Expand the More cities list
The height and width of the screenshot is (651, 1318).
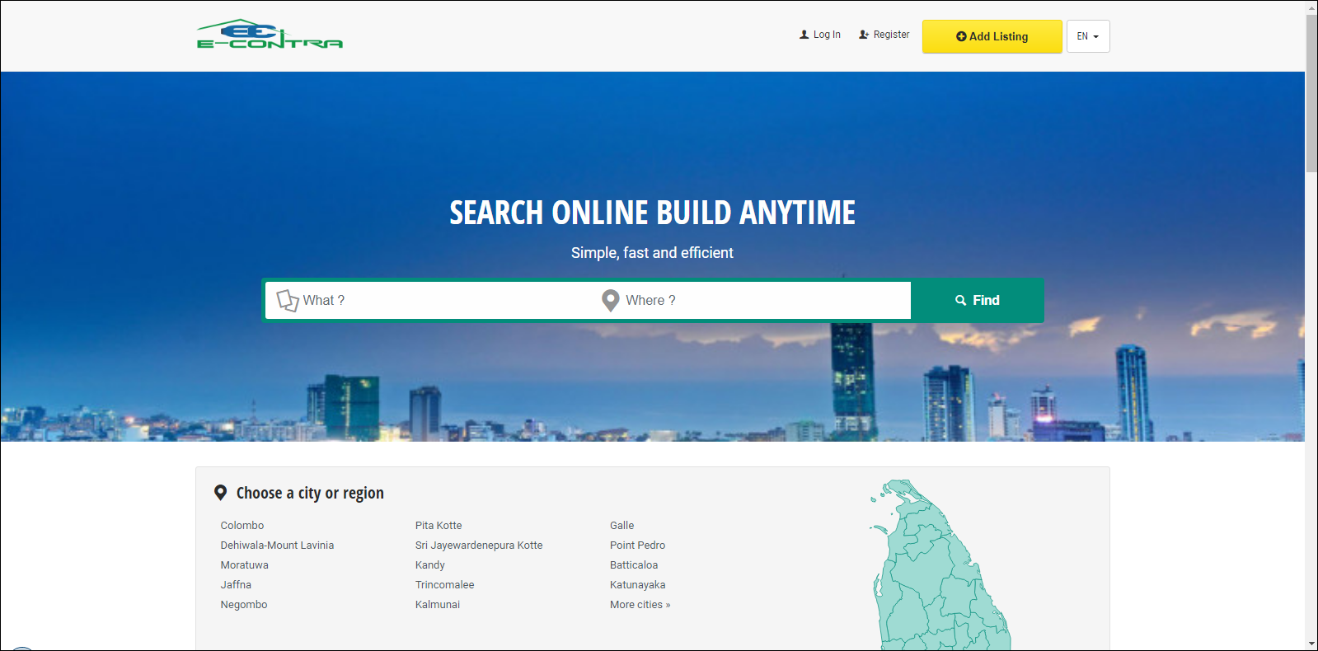tap(640, 605)
